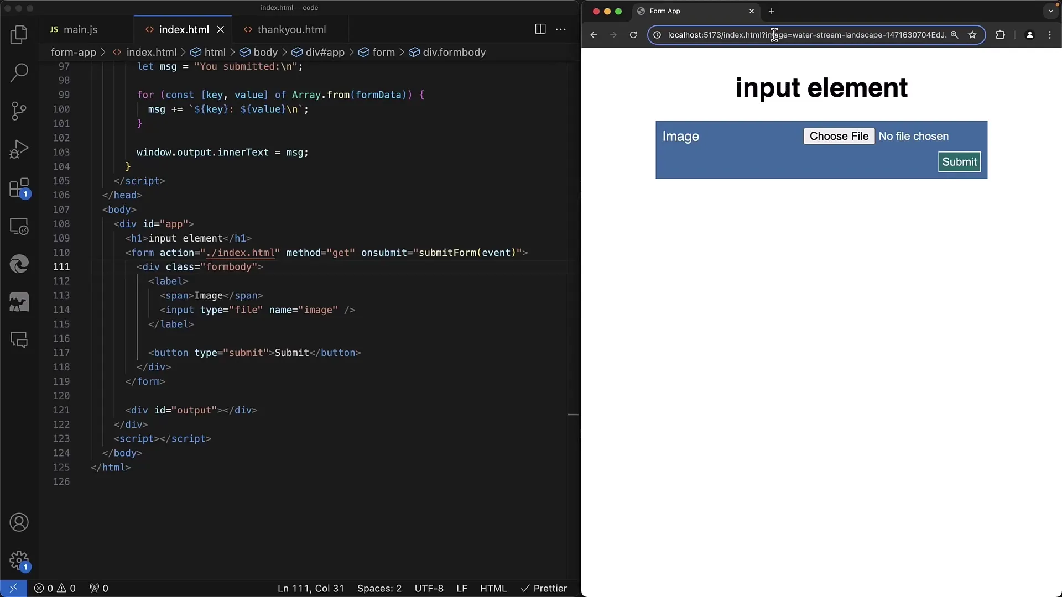Click the Prettier status bar toggle
Screen dimensions: 1062x597
click(543, 588)
